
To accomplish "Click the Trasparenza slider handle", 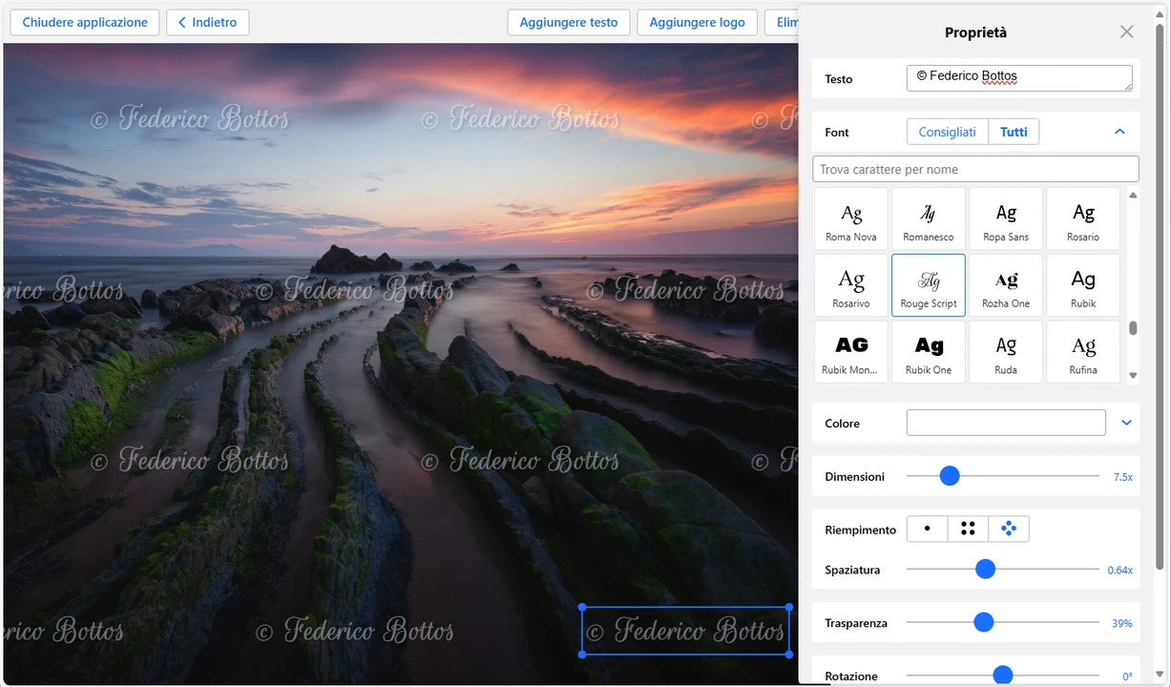I will [983, 623].
